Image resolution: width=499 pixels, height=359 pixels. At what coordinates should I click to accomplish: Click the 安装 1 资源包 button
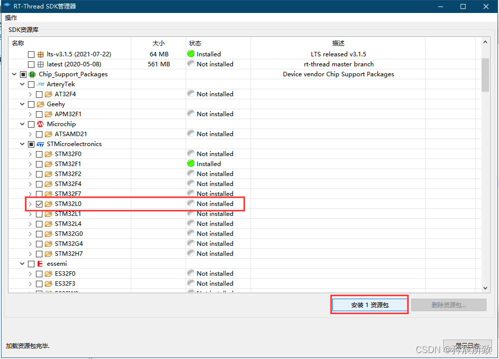point(370,305)
